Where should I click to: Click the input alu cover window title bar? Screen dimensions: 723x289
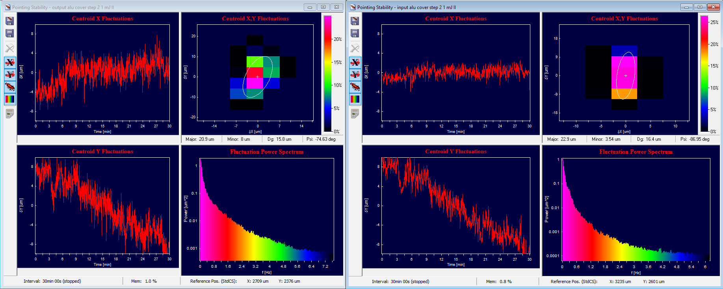(512, 7)
